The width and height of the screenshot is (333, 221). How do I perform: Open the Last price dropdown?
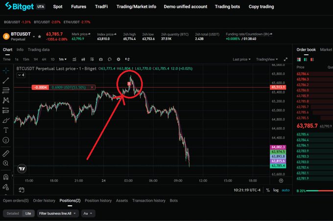pyautogui.click(x=241, y=59)
